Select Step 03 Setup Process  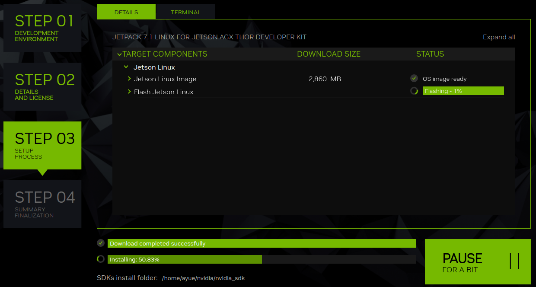pos(42,145)
